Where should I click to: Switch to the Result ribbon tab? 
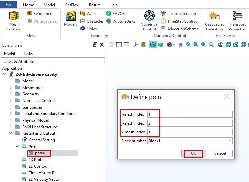pos(94,5)
